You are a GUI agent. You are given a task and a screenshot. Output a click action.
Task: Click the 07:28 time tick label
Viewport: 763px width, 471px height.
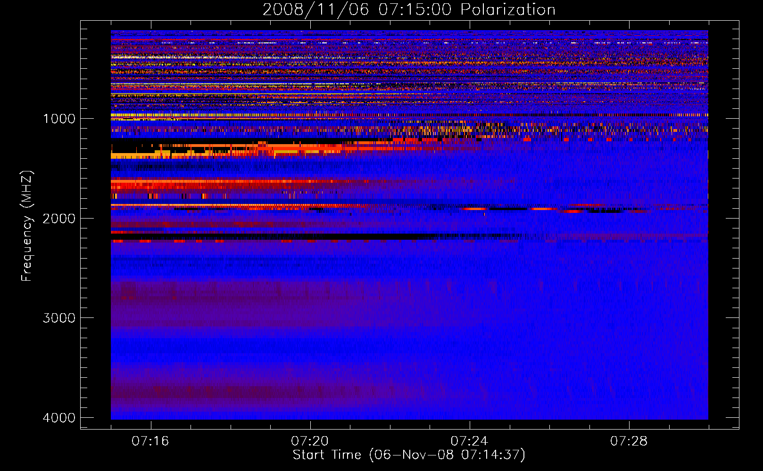click(629, 441)
